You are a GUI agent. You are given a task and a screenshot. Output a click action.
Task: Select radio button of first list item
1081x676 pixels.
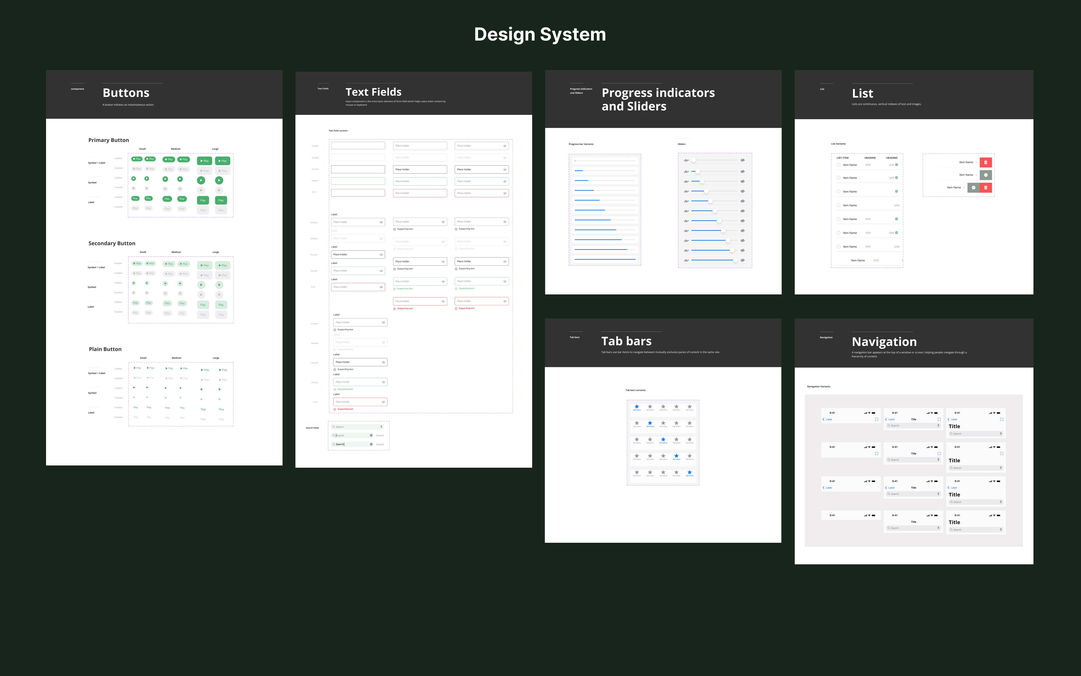click(x=839, y=165)
